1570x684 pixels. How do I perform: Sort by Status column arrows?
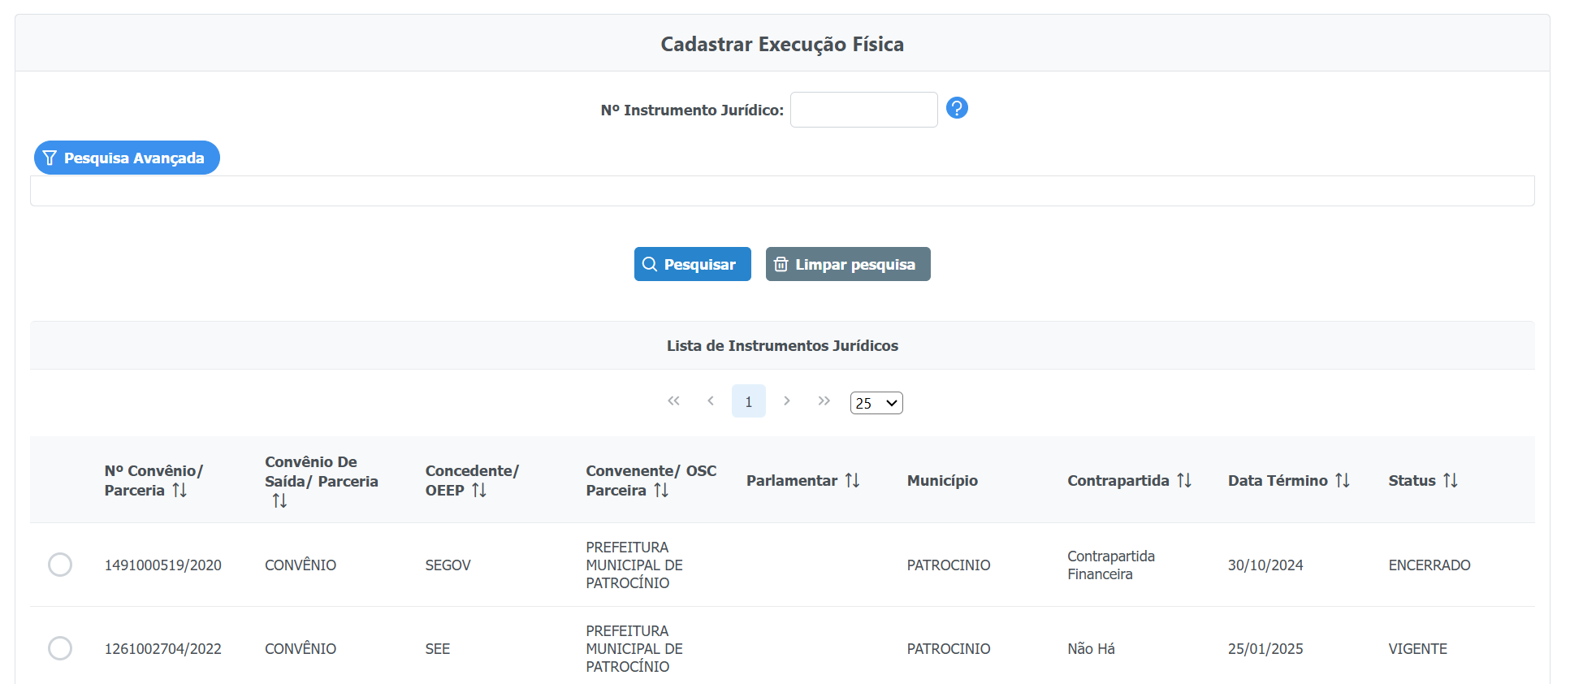click(x=1451, y=481)
